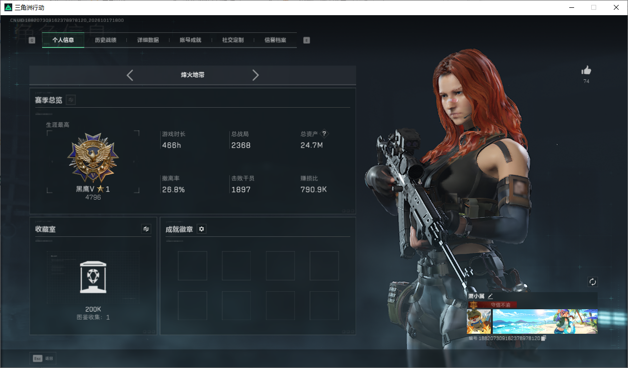Image resolution: width=628 pixels, height=368 pixels.
Task: Click the 790.9K profit ratio value
Action: click(314, 190)
